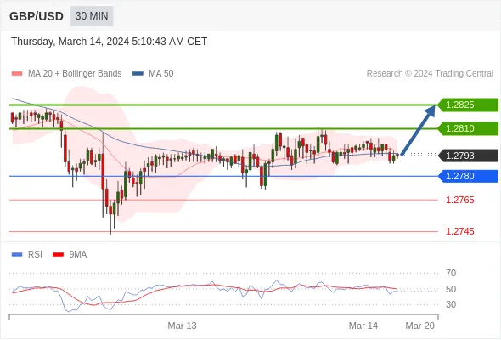The image size is (501, 340).
Task: Select the 30 MIN timeframe button
Action: coord(92,15)
